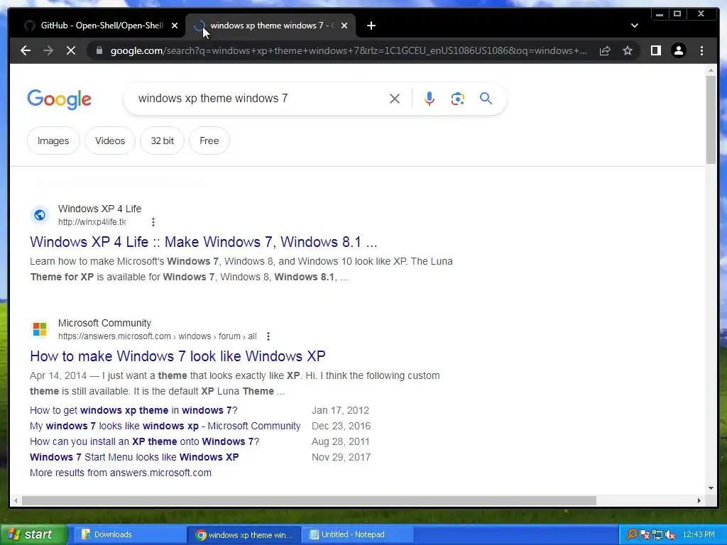Click answers.microsoft.com breadcrumb URL
727x545 pixels.
157,336
